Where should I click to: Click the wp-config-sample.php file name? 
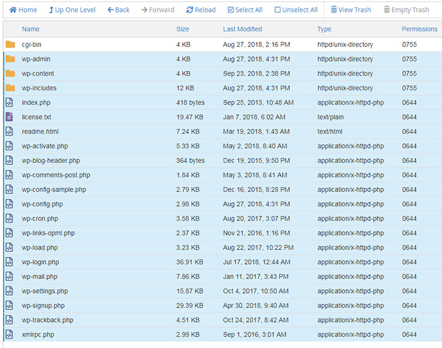click(x=54, y=190)
